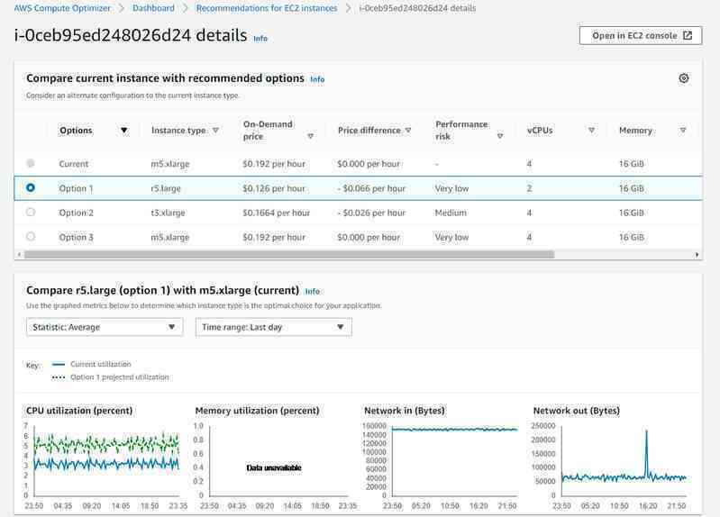The width and height of the screenshot is (720, 517).
Task: Click Open in EC2 console button
Action: [x=641, y=36]
